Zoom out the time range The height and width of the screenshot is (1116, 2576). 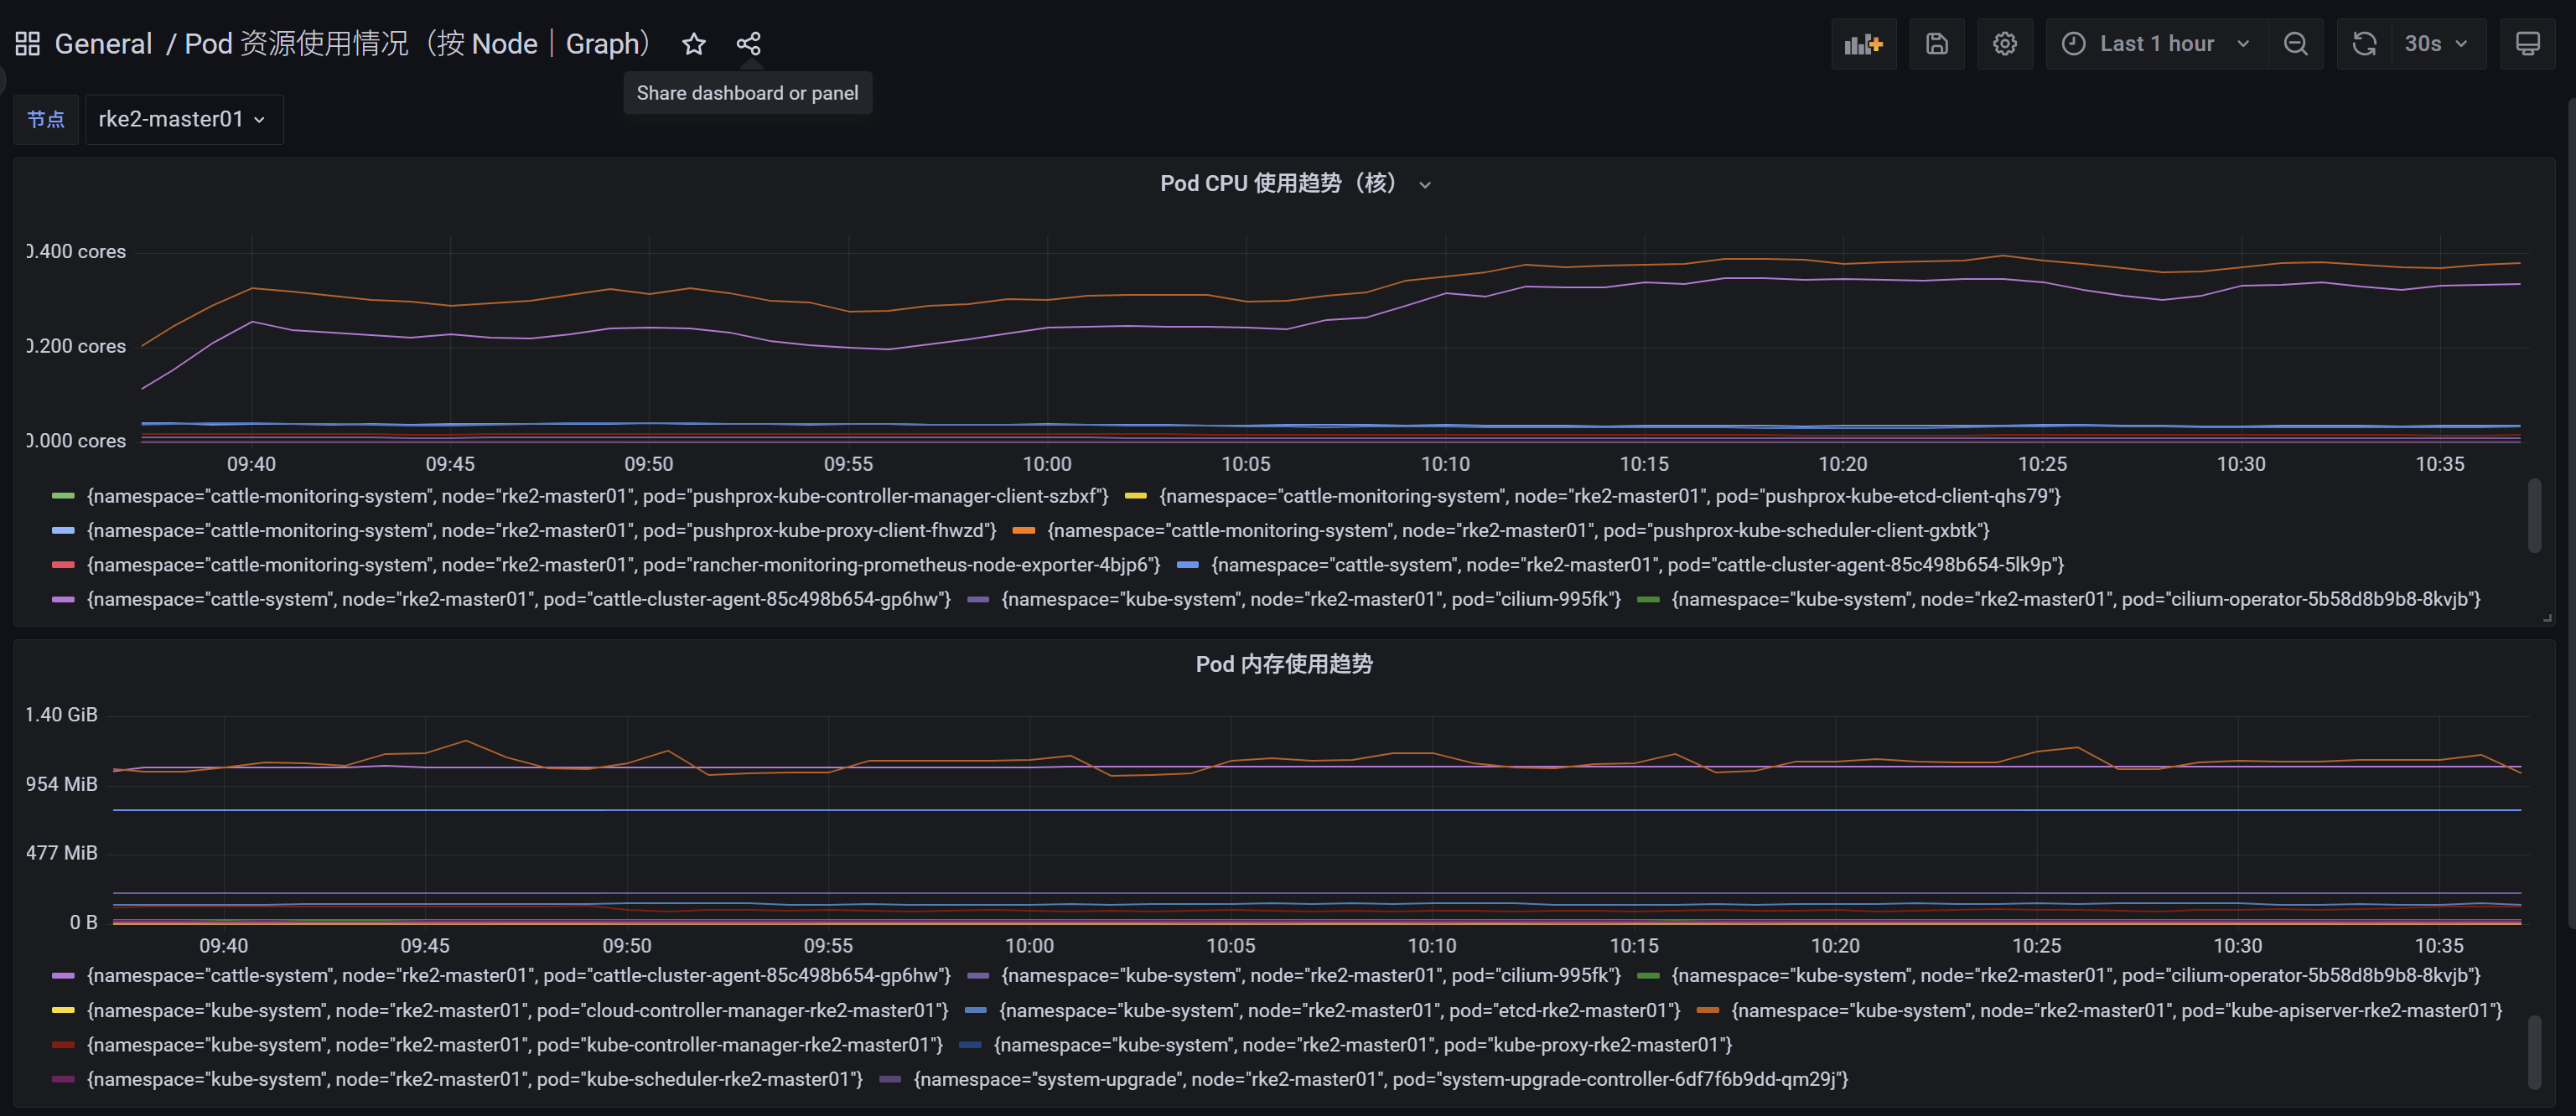coord(2295,44)
